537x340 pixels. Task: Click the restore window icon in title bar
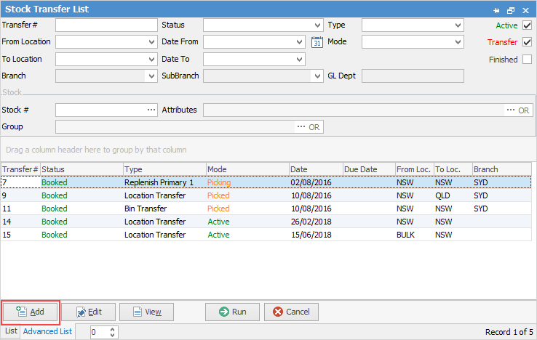pos(511,10)
